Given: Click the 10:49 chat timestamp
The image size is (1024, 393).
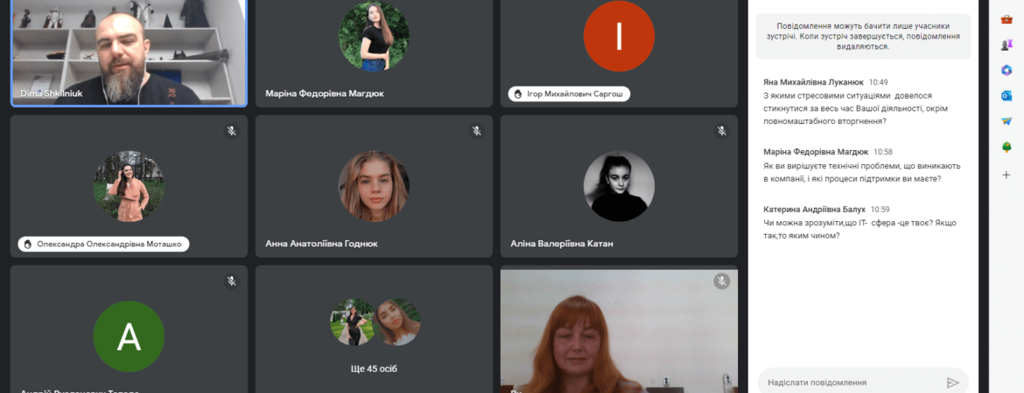Looking at the screenshot, I should [879, 82].
